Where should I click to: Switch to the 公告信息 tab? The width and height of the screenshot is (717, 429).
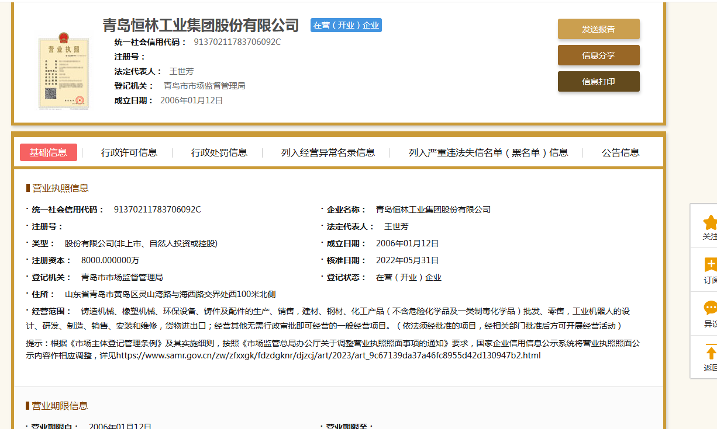click(x=621, y=152)
